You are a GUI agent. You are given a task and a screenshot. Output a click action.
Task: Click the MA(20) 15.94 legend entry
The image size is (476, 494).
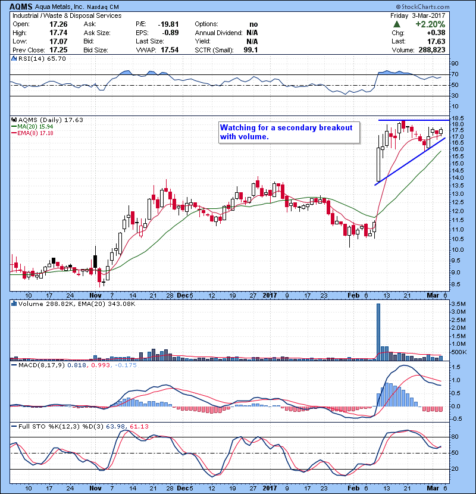[x=35, y=127]
